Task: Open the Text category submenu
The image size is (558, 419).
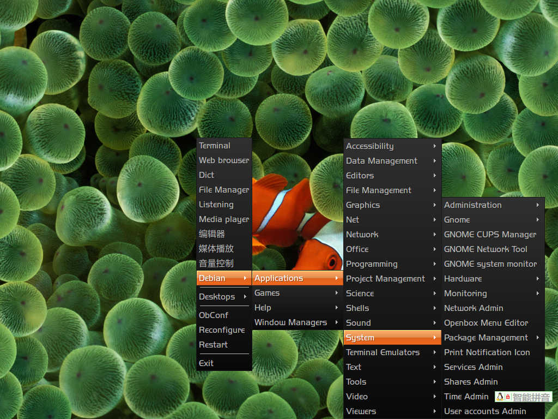Action: click(x=392, y=367)
